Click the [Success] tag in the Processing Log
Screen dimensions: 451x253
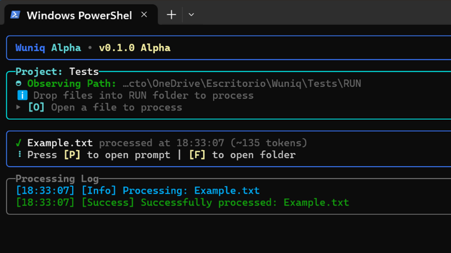[x=107, y=202]
